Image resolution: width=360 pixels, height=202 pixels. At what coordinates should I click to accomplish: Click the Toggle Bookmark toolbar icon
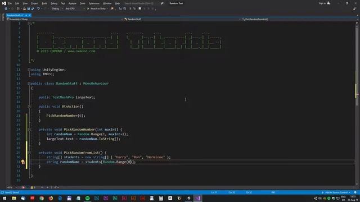pos(139,9)
